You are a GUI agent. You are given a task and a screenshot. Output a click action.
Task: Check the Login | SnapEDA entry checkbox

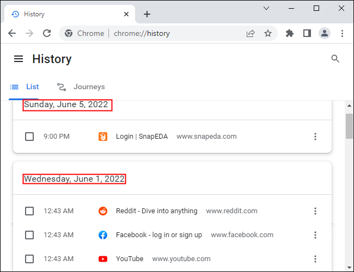(29, 137)
